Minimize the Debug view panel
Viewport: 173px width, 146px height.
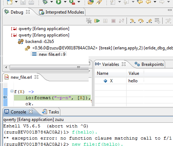tap(170, 10)
